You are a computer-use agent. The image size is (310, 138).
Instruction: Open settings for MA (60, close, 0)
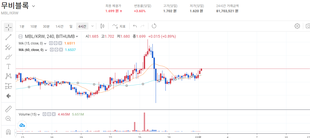[56, 50]
